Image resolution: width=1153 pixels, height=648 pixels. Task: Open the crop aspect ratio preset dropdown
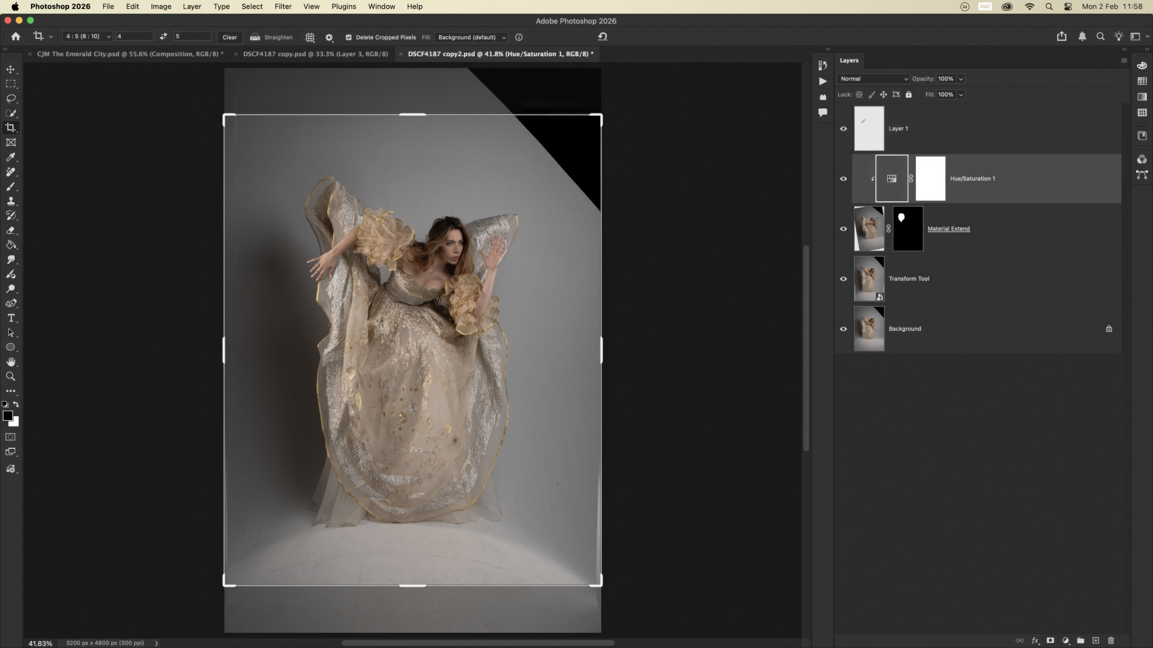[88, 37]
